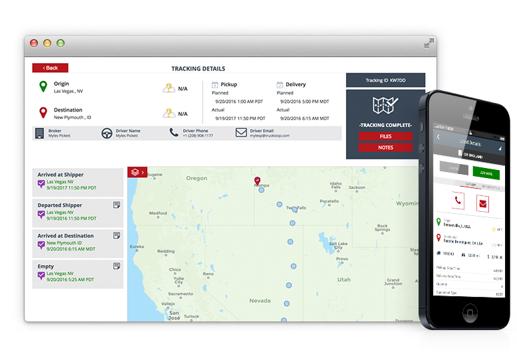Image resolution: width=517 pixels, height=354 pixels.
Task: Click the TRACKING DETAILS page heading
Action: (198, 69)
